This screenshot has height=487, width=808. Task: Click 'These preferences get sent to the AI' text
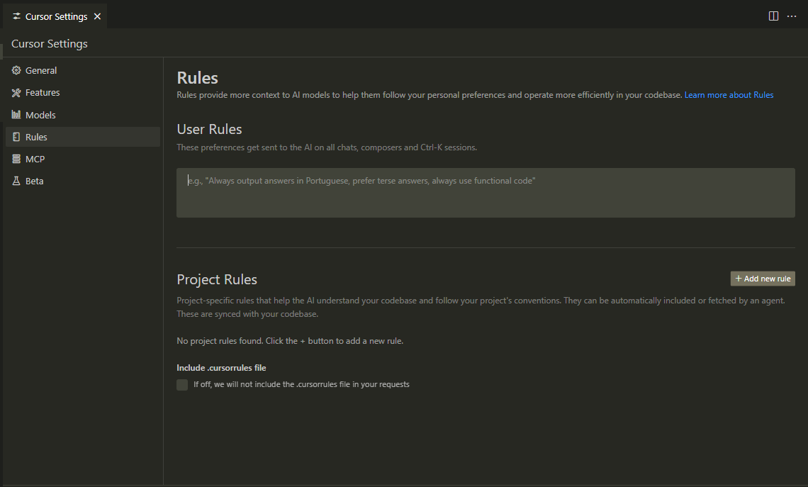327,147
